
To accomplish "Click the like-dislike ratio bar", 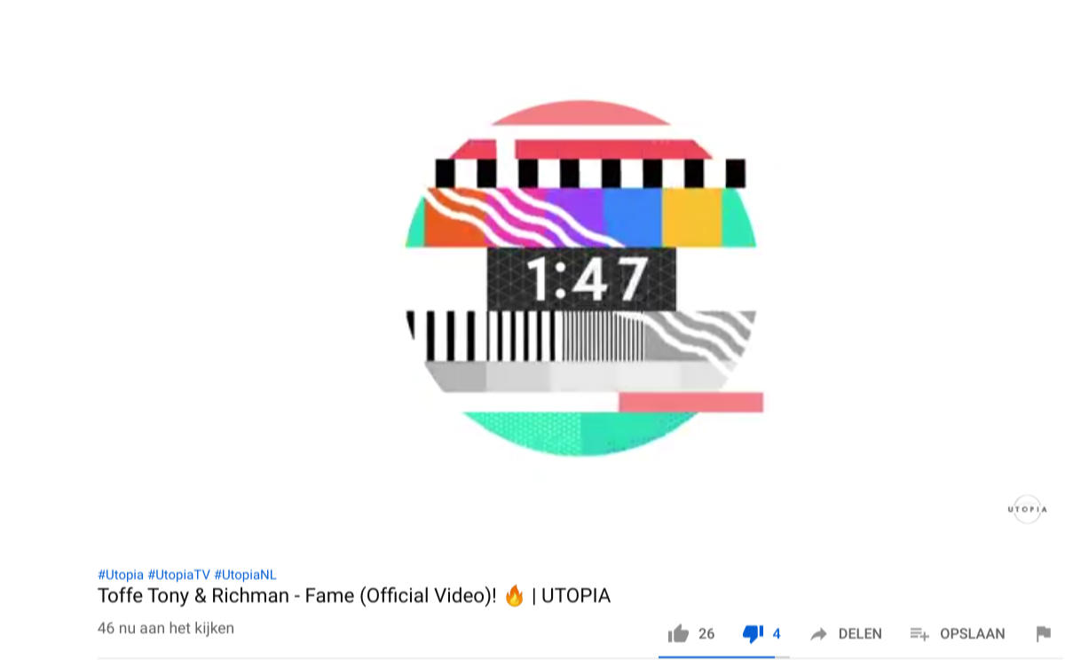I will point(724,657).
